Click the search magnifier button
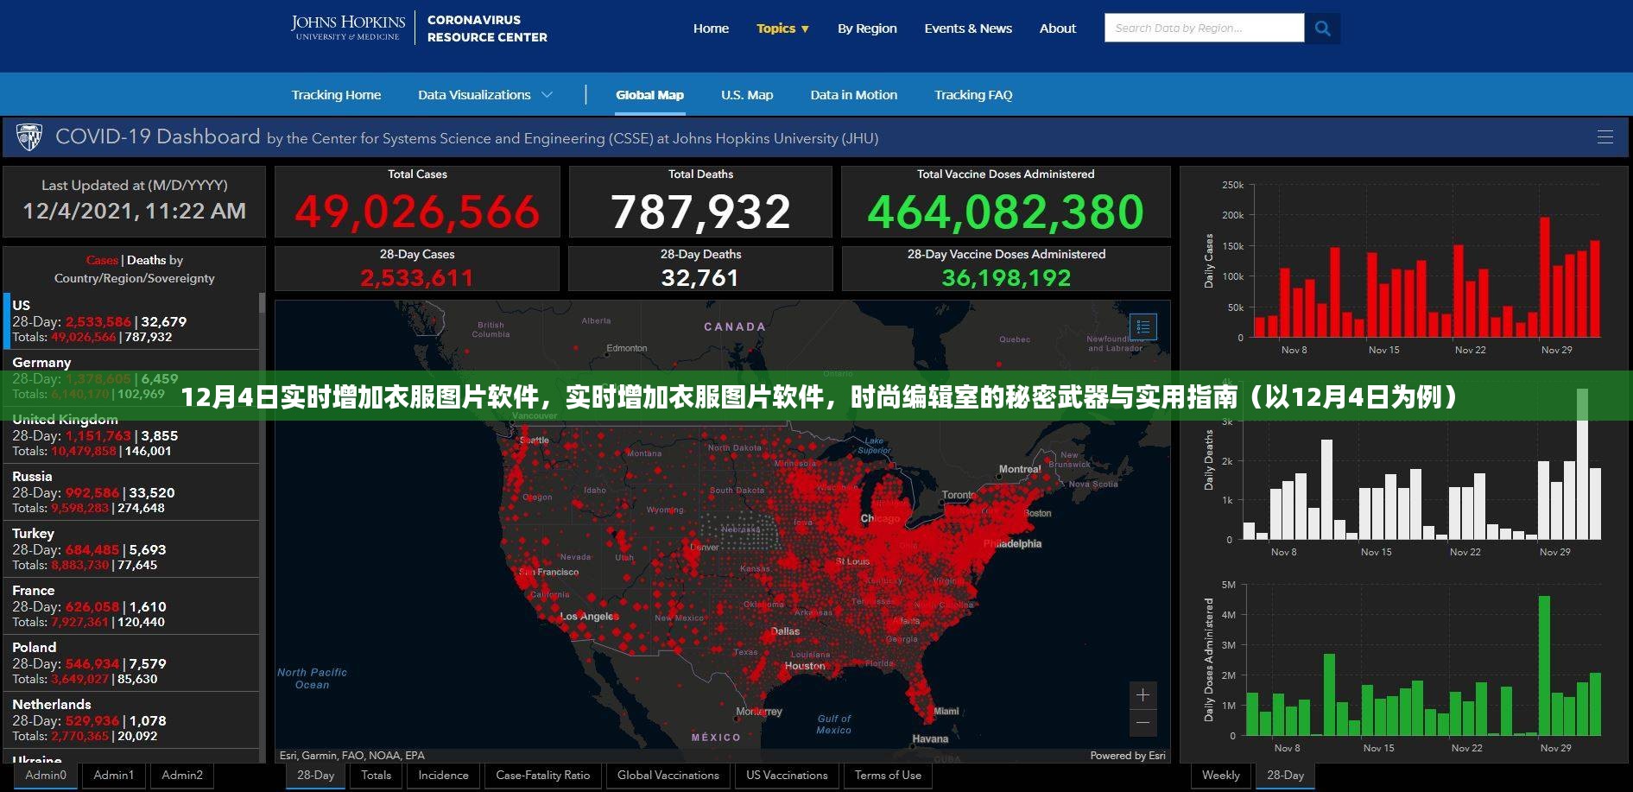The height and width of the screenshot is (792, 1633). pos(1322,29)
